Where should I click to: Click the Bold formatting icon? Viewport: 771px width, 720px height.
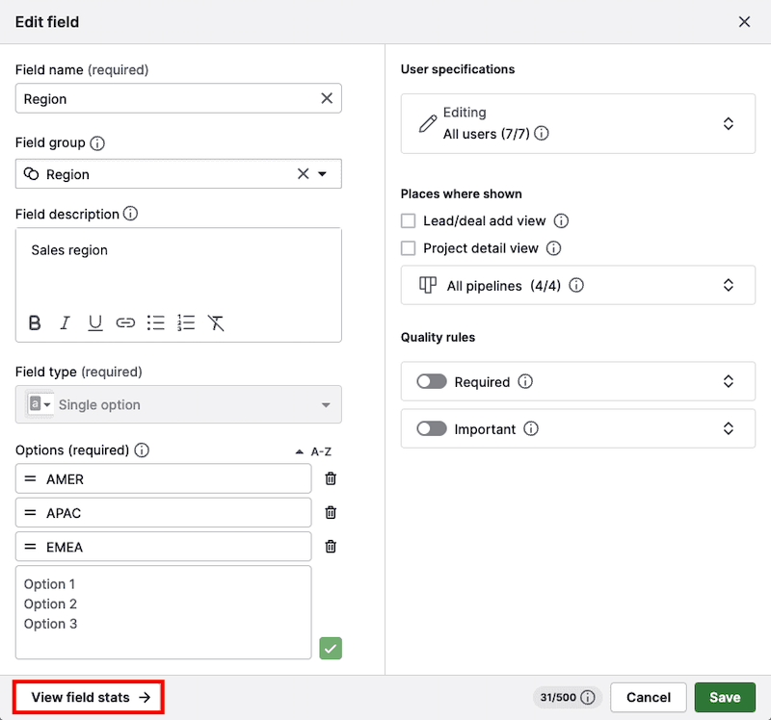35,323
